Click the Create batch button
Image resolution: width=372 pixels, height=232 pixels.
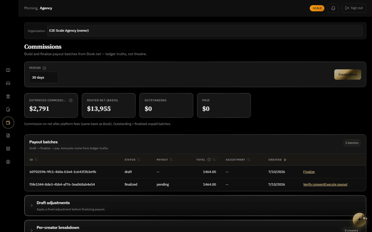click(348, 74)
